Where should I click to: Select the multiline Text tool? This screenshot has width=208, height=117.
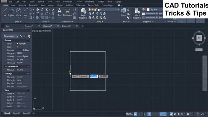pyautogui.click(x=59, y=12)
